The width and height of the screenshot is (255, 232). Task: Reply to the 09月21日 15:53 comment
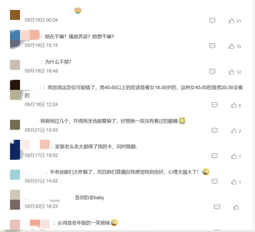(x=214, y=130)
